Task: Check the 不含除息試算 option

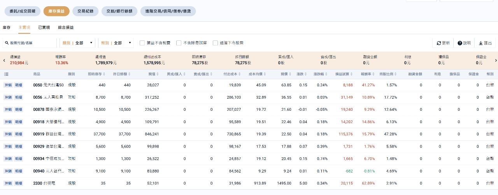Action: pyautogui.click(x=179, y=43)
